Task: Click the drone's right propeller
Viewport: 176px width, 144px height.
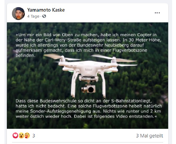Action: point(114,58)
